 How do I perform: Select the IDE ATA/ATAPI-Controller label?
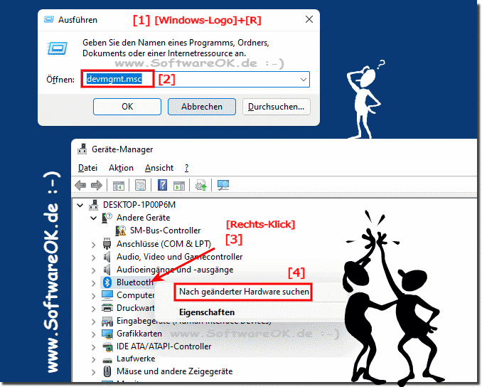pyautogui.click(x=164, y=346)
